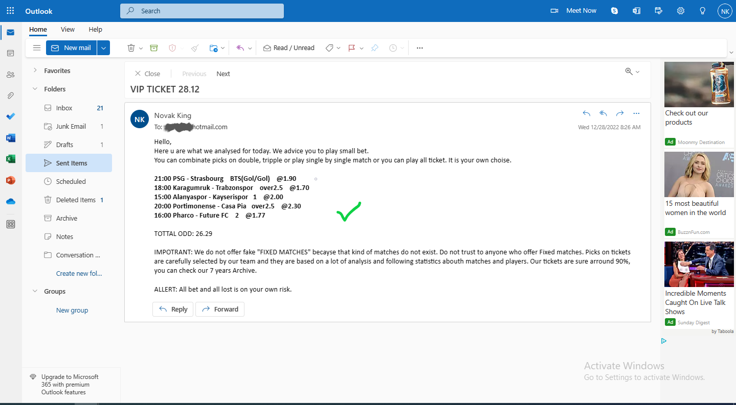Expand the ribbon with the chevron at right
Viewport: 736px width, 405px height.
coord(731,52)
